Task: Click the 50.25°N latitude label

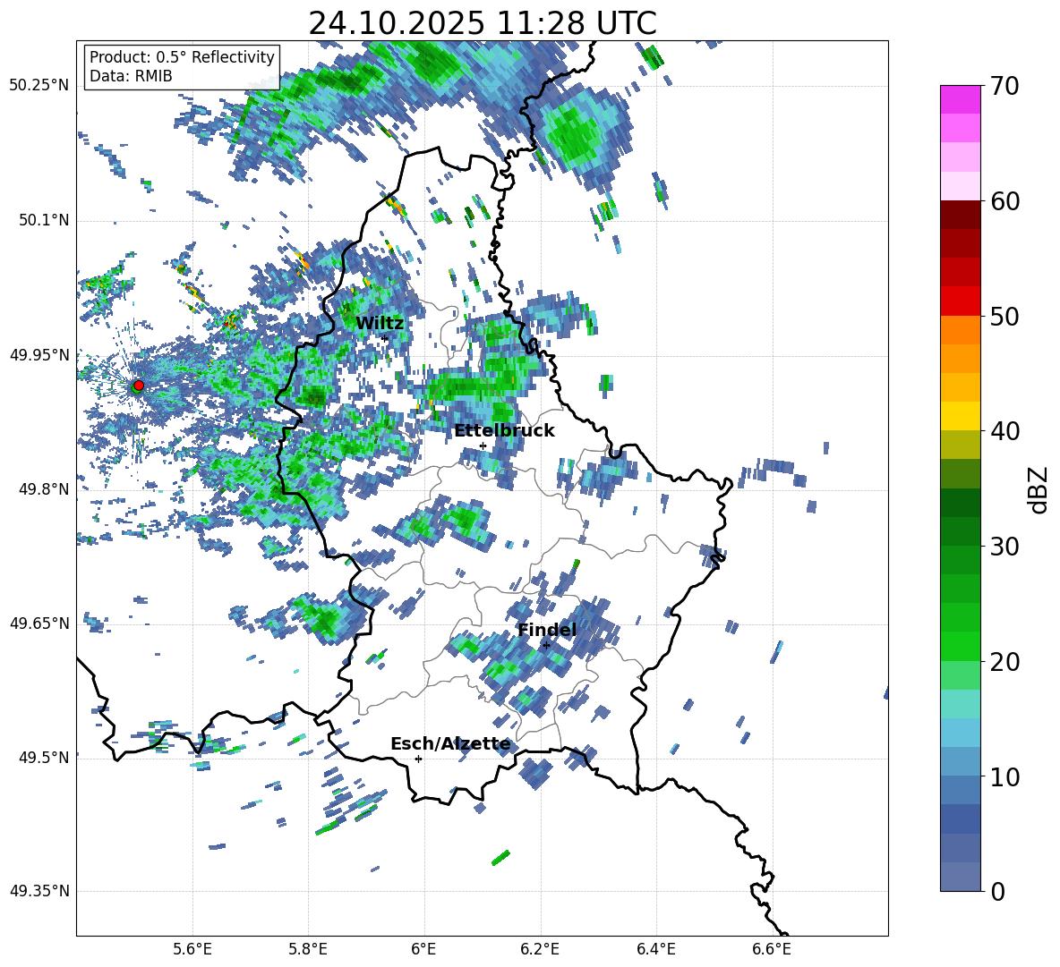Action: pos(39,86)
